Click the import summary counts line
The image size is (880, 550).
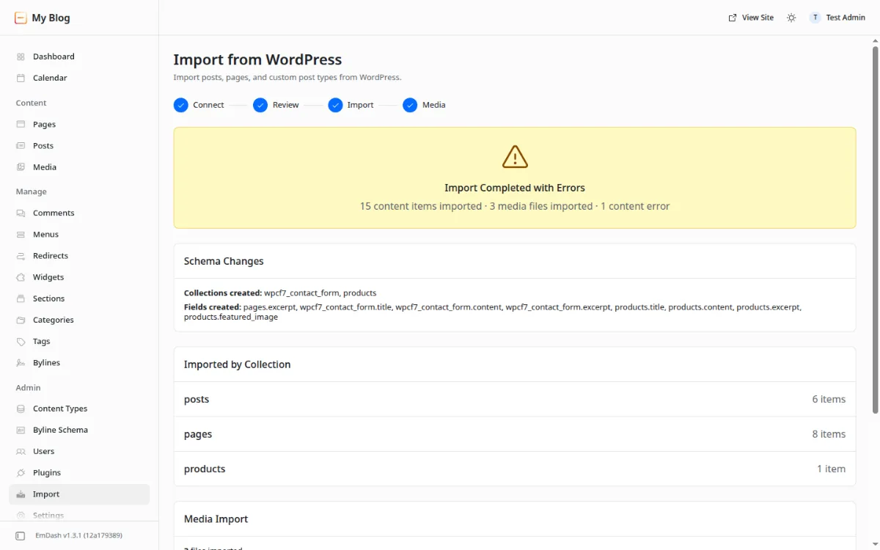(x=515, y=207)
